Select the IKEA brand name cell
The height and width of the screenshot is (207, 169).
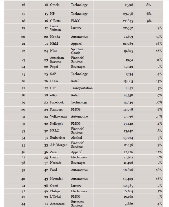tap(54, 81)
